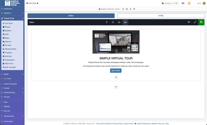The width and height of the screenshot is (207, 125).
Task: Click the BUY NOW button
Action: (x=116, y=71)
